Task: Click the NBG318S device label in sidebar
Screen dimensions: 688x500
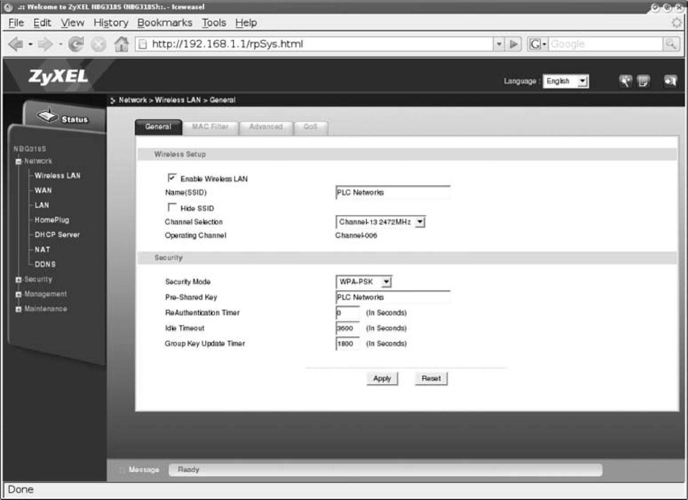Action: (30, 149)
